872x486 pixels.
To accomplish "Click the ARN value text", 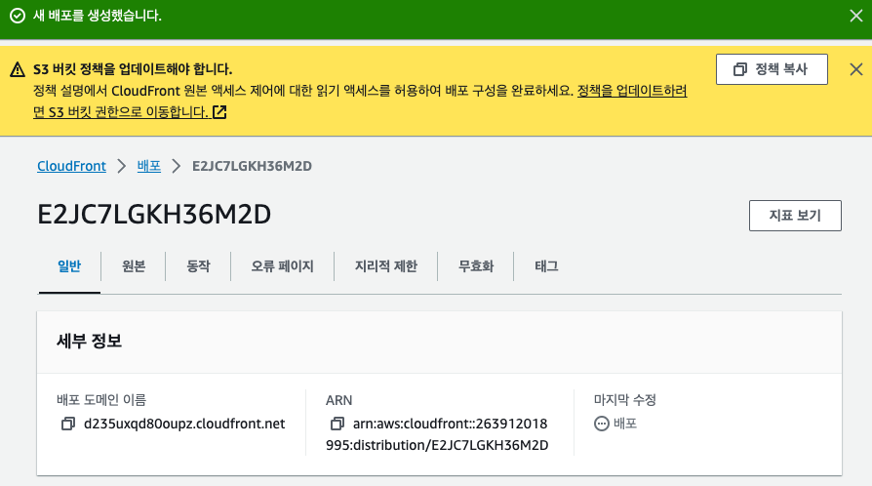I will click(437, 434).
